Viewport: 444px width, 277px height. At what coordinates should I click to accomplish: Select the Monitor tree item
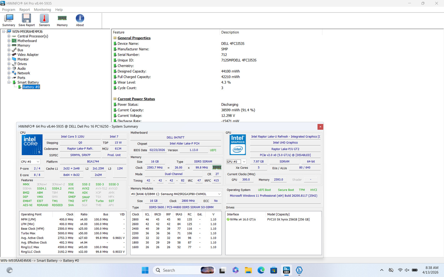click(x=23, y=59)
